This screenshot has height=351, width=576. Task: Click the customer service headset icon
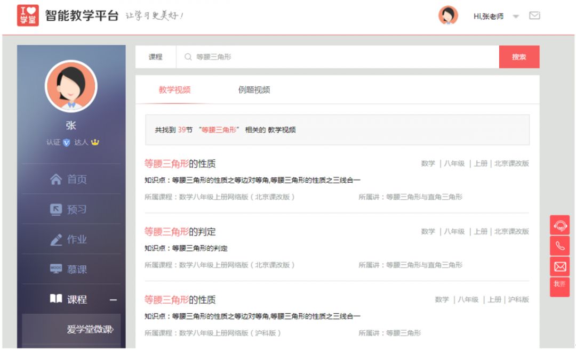[x=559, y=225]
